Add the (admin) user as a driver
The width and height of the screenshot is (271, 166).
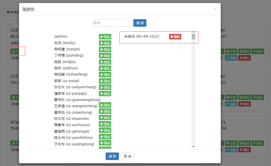tap(105, 37)
